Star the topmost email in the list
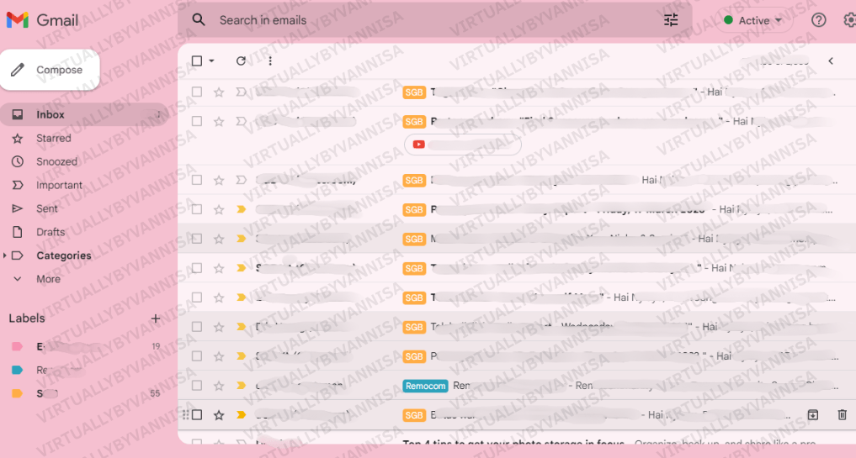This screenshot has height=458, width=856. [x=219, y=92]
